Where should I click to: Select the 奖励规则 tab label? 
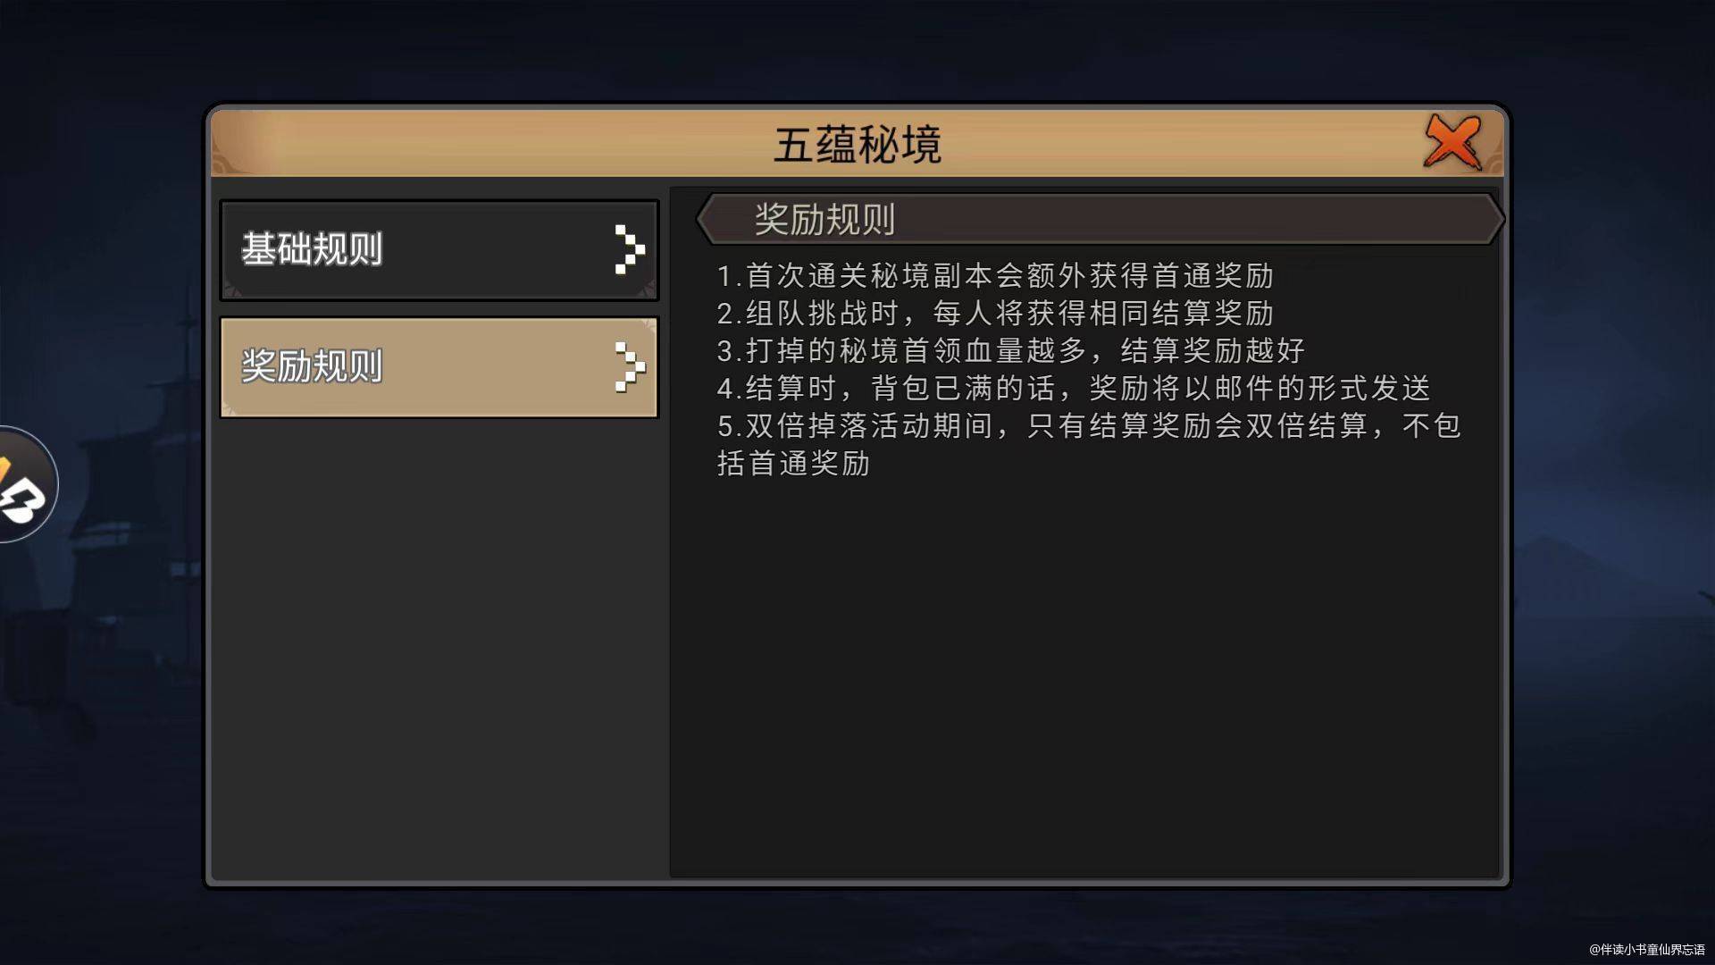[312, 366]
